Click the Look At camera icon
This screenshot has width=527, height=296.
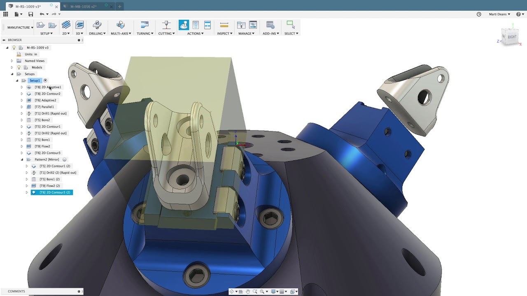(241, 291)
